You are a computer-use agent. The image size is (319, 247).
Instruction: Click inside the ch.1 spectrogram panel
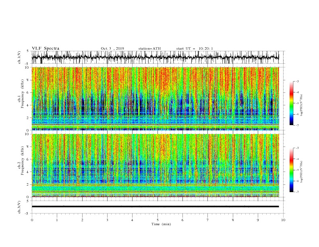click(x=155, y=98)
